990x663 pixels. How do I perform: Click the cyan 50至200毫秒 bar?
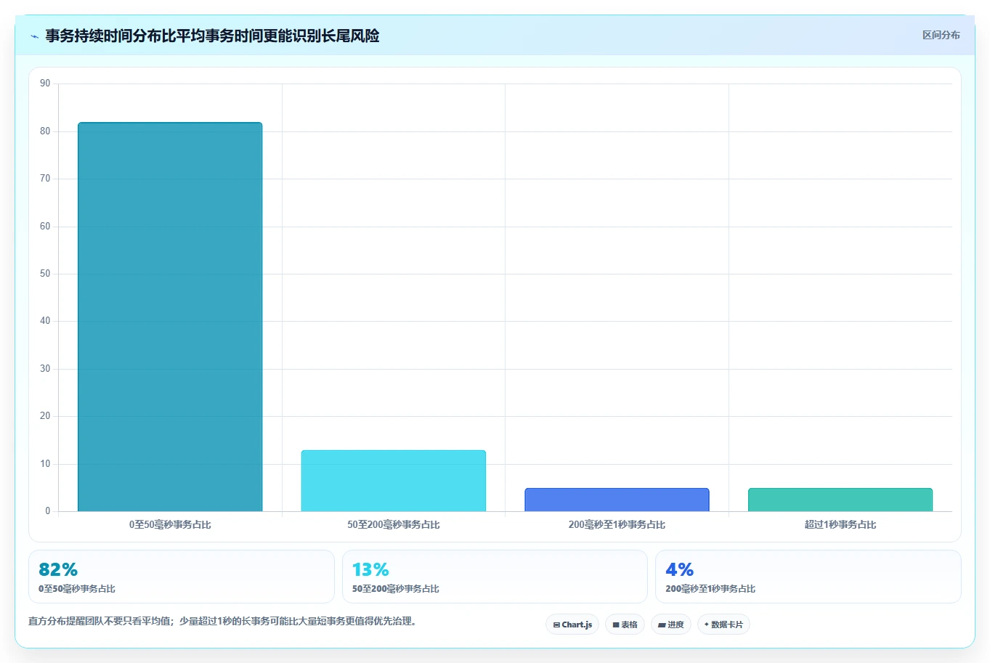(394, 481)
